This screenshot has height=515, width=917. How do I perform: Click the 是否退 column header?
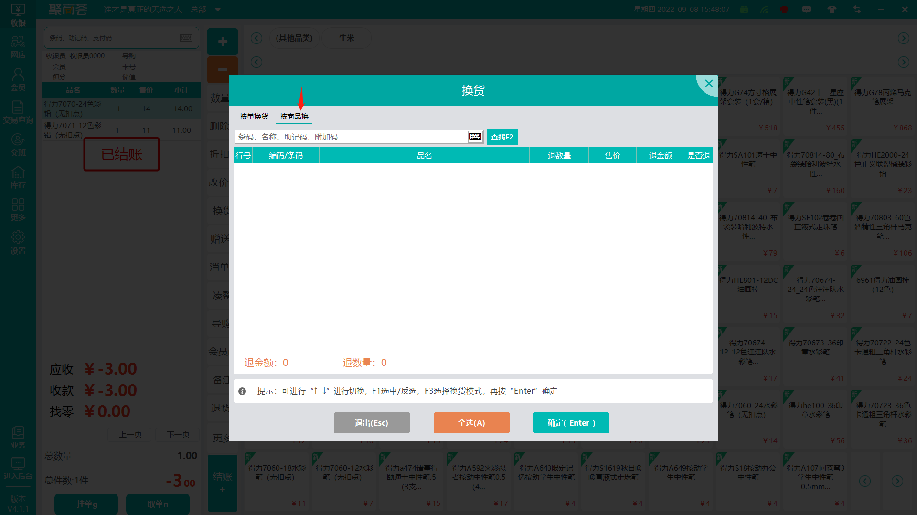(698, 155)
